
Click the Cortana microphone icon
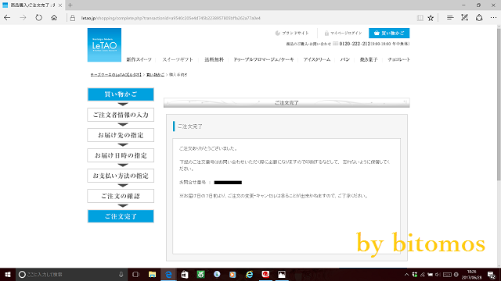121,274
